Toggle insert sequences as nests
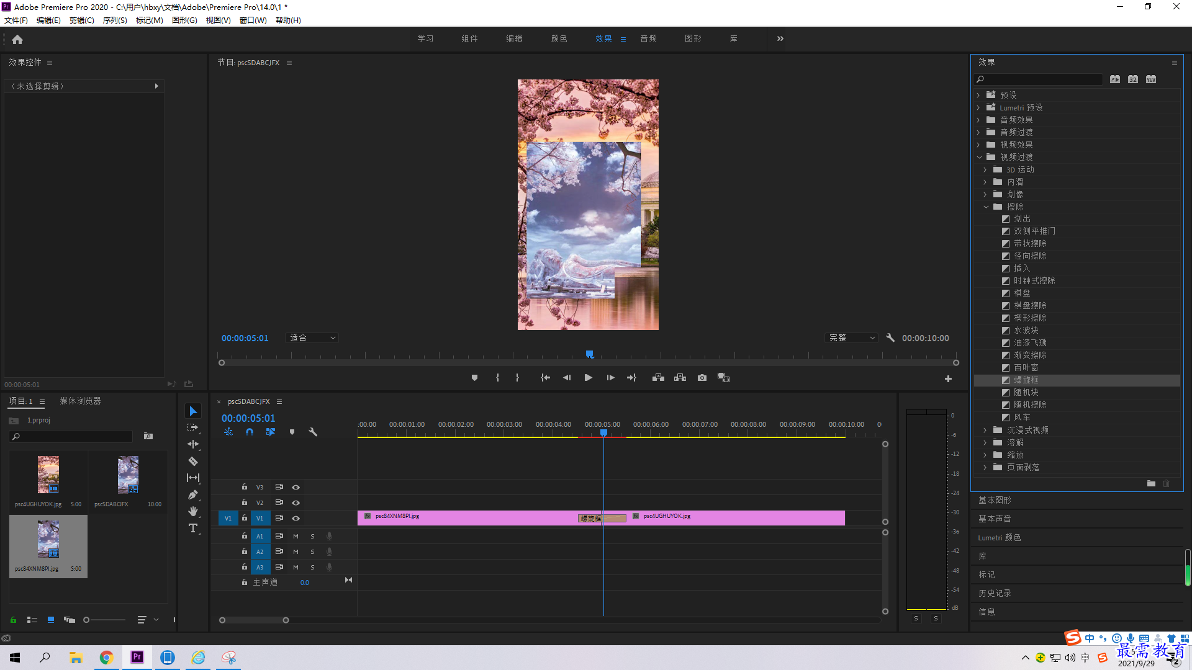1192x670 pixels. tap(228, 432)
